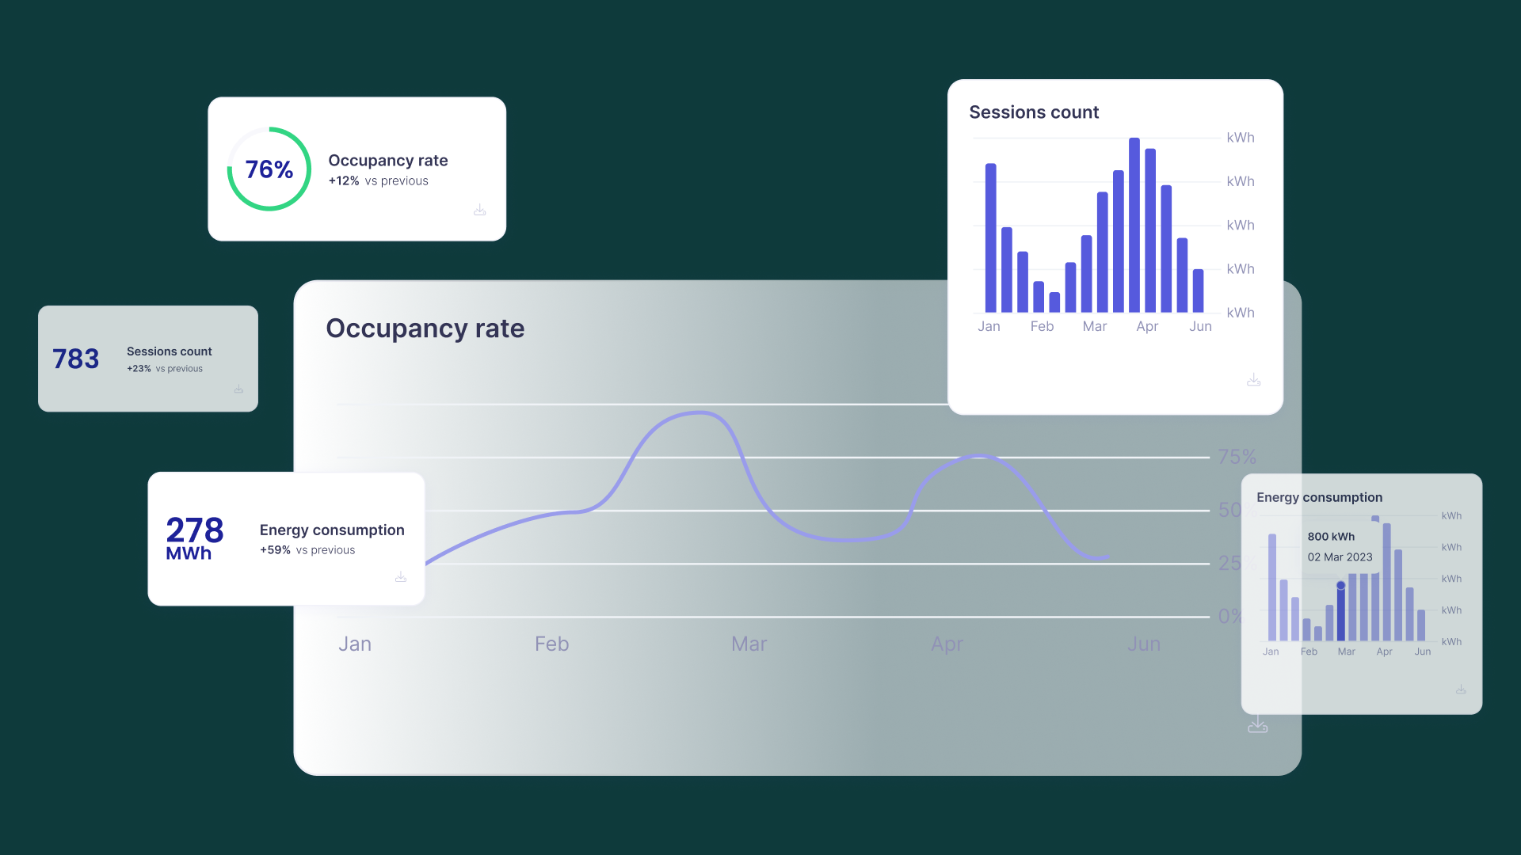Click download icon under Sessions count bar chart
This screenshot has width=1521, height=855.
[x=1253, y=381]
